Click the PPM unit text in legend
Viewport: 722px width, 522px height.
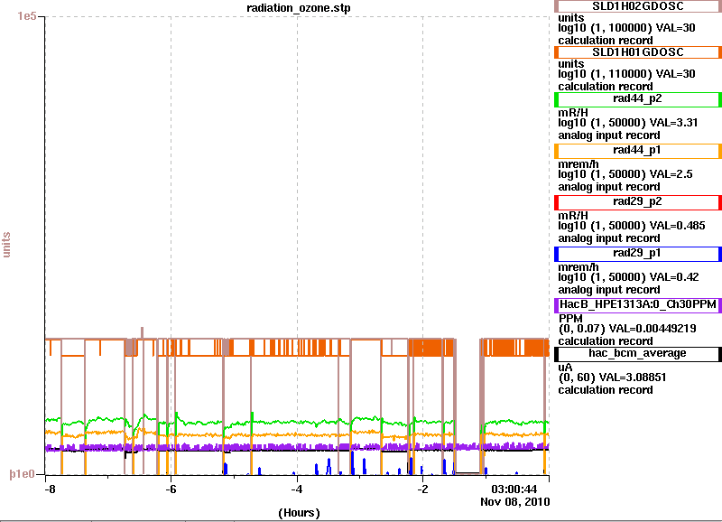(570, 319)
